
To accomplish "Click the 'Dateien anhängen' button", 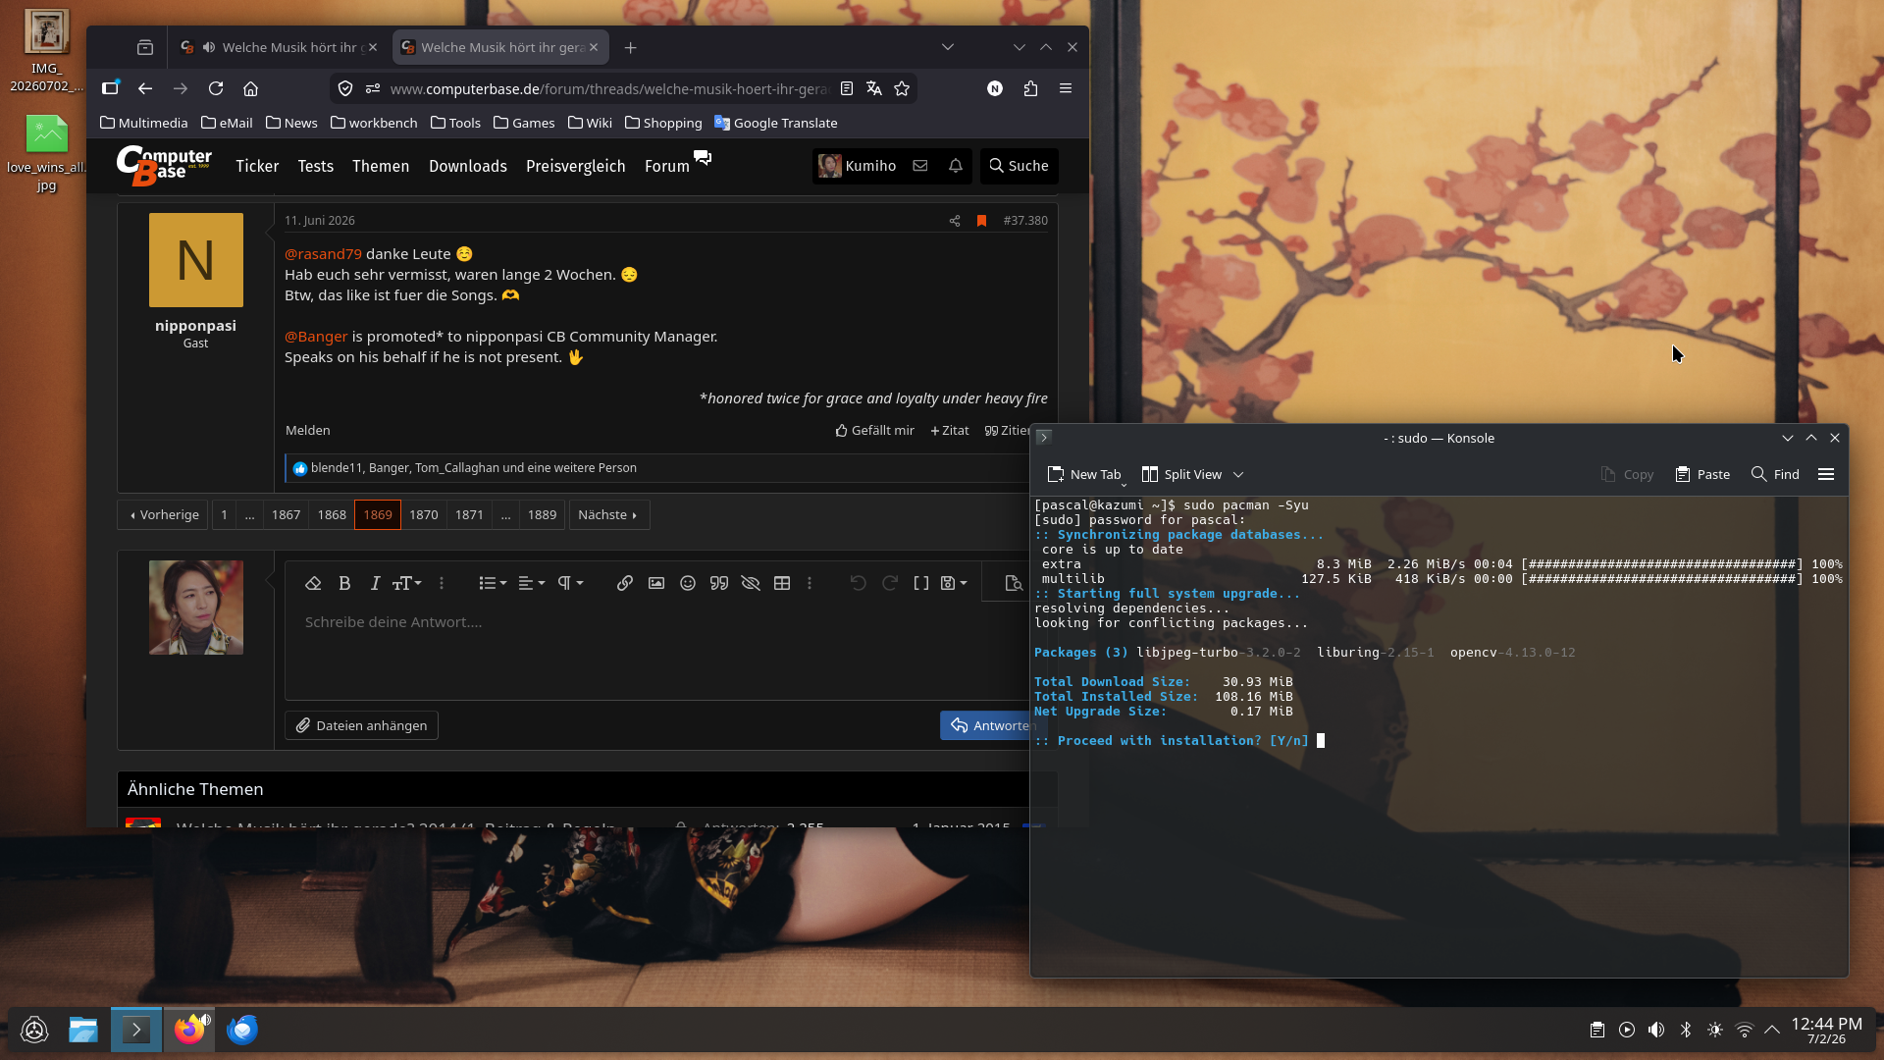I will click(362, 725).
